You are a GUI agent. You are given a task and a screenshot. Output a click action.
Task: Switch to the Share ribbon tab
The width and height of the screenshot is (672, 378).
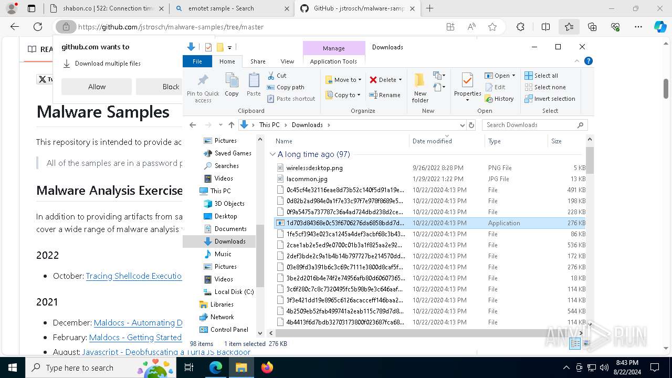pos(258,61)
